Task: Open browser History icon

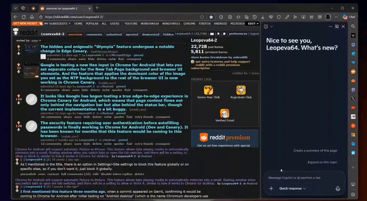Action: [254, 17]
